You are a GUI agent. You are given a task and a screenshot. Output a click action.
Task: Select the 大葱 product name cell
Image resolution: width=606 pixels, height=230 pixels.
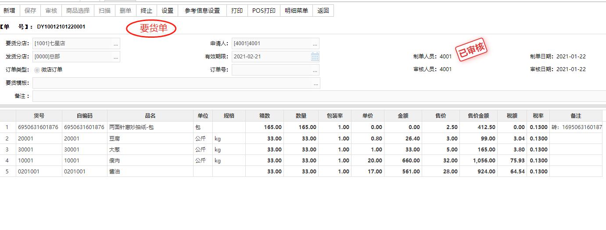click(151, 149)
